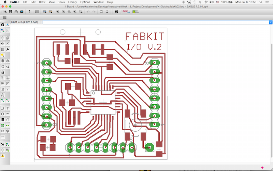
Task: Click the PCB Quote toolbar button
Action: tap(135, 12)
